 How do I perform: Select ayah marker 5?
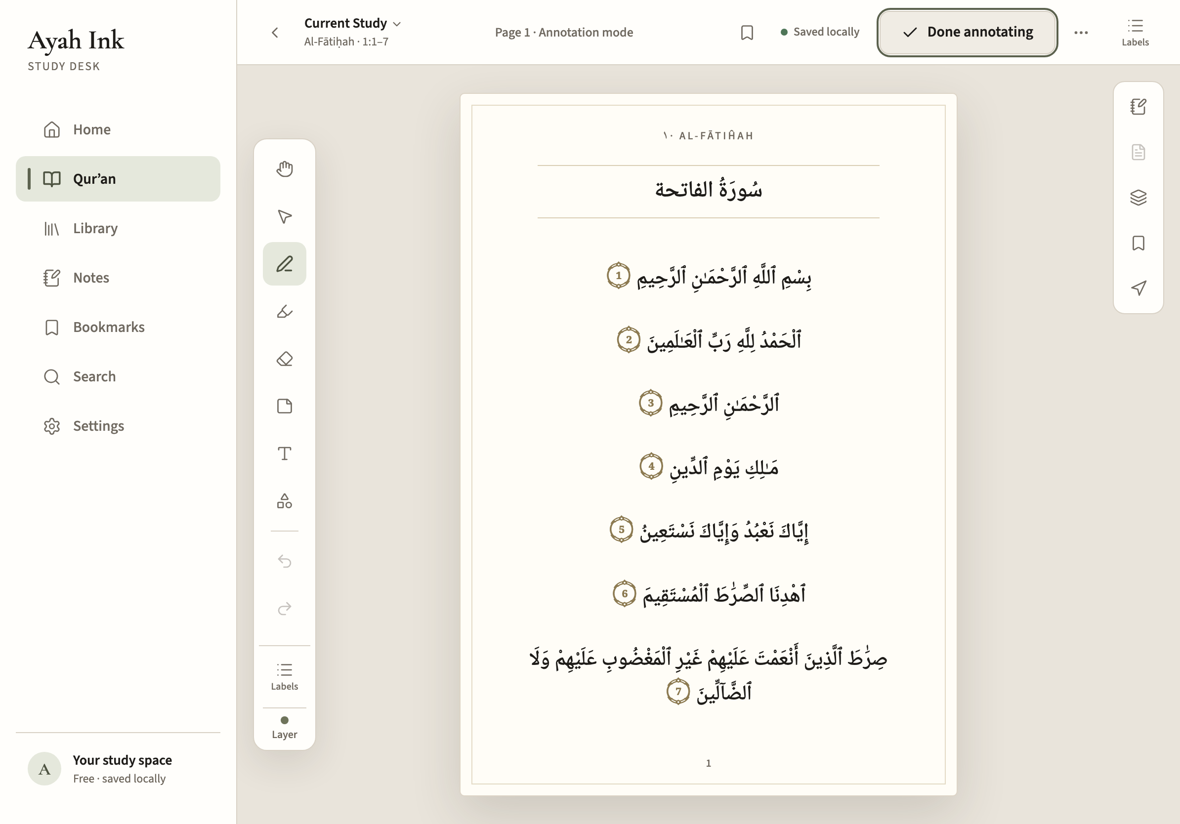coord(621,529)
